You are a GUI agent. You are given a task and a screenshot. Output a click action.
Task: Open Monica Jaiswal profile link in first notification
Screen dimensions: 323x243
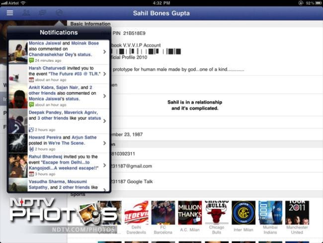pos(45,43)
